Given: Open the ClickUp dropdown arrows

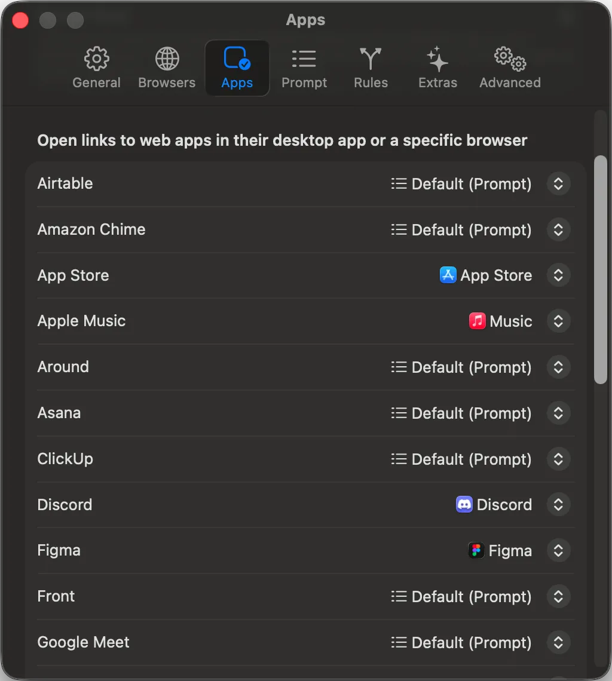Looking at the screenshot, I should pos(559,459).
